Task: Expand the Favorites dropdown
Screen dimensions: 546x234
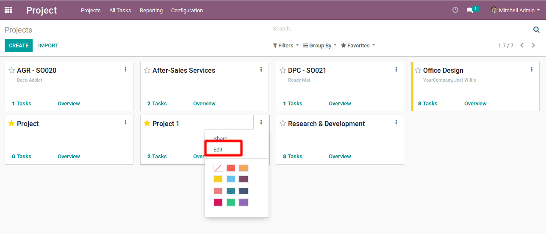Action: (358, 45)
